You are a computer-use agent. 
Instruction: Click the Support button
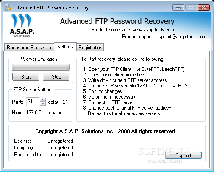[183, 155]
